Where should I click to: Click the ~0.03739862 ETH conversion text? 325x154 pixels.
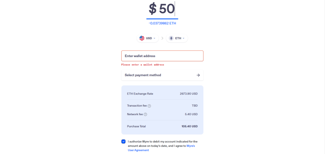pos(162,23)
